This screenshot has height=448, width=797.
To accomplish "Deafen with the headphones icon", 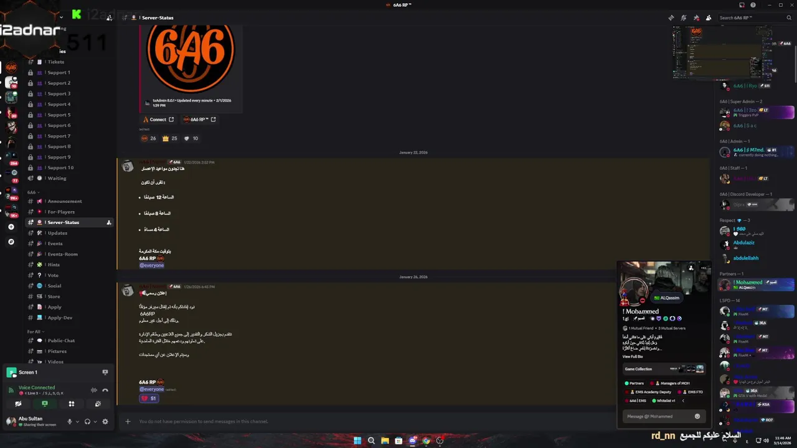I will tap(87, 421).
